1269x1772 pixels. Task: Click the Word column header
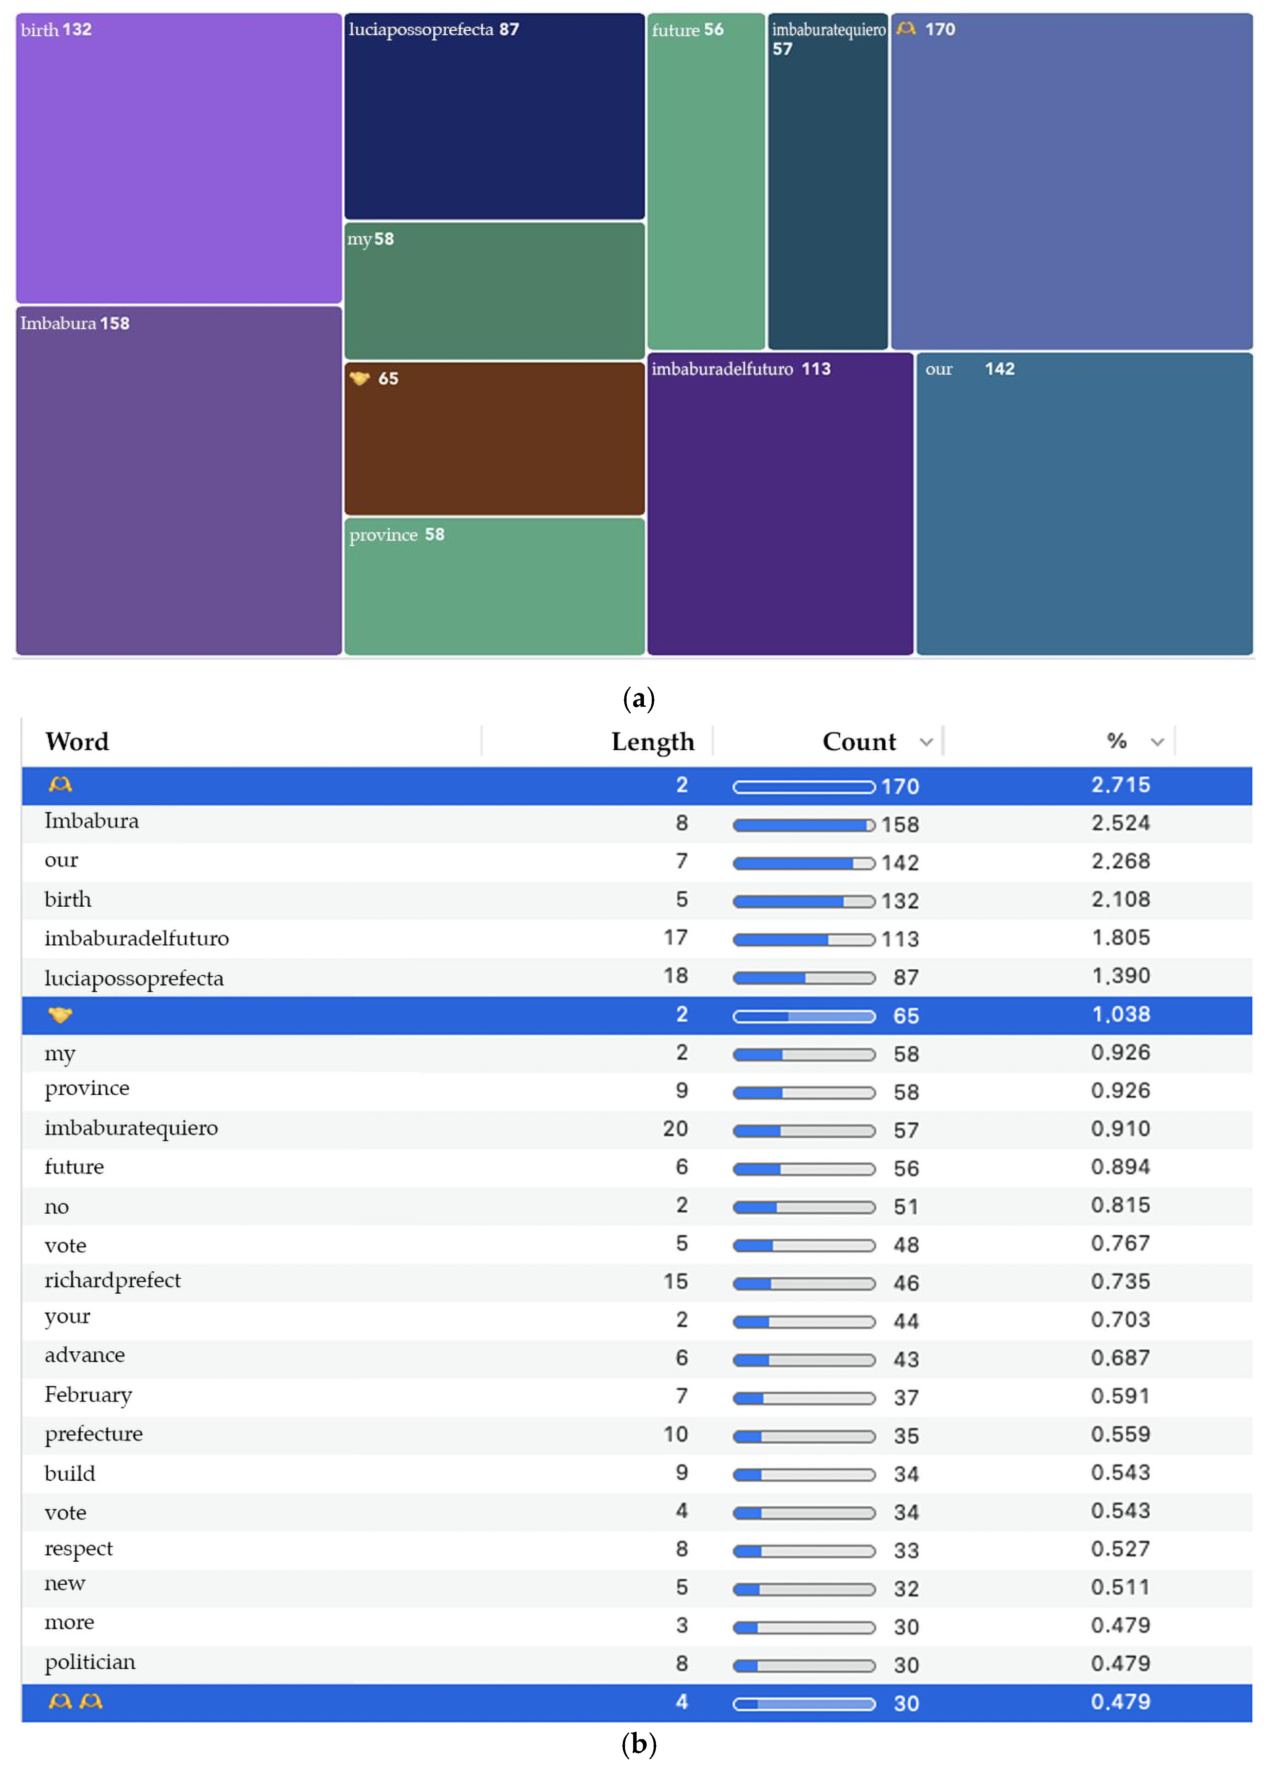click(77, 742)
